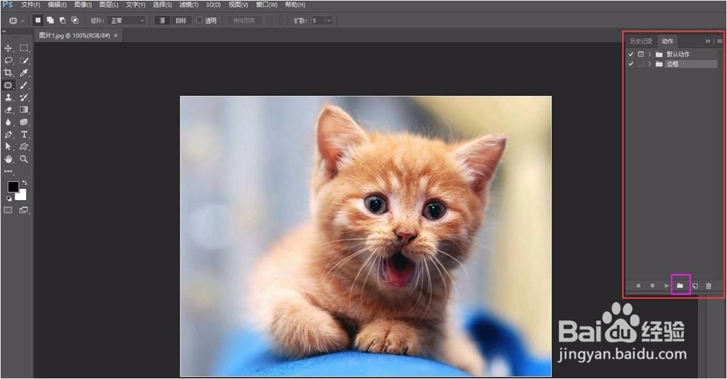Select the Eyedropper tool

click(x=24, y=73)
